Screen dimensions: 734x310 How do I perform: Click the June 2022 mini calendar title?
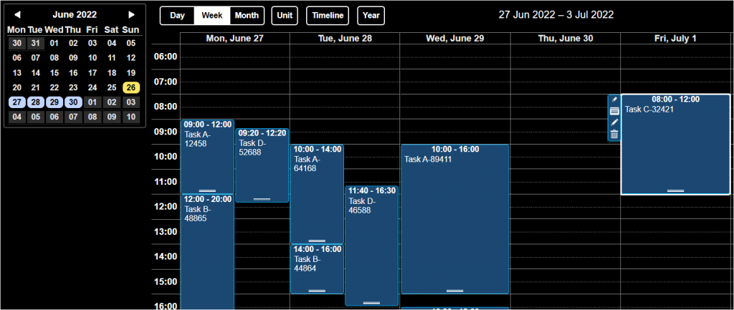(x=75, y=14)
